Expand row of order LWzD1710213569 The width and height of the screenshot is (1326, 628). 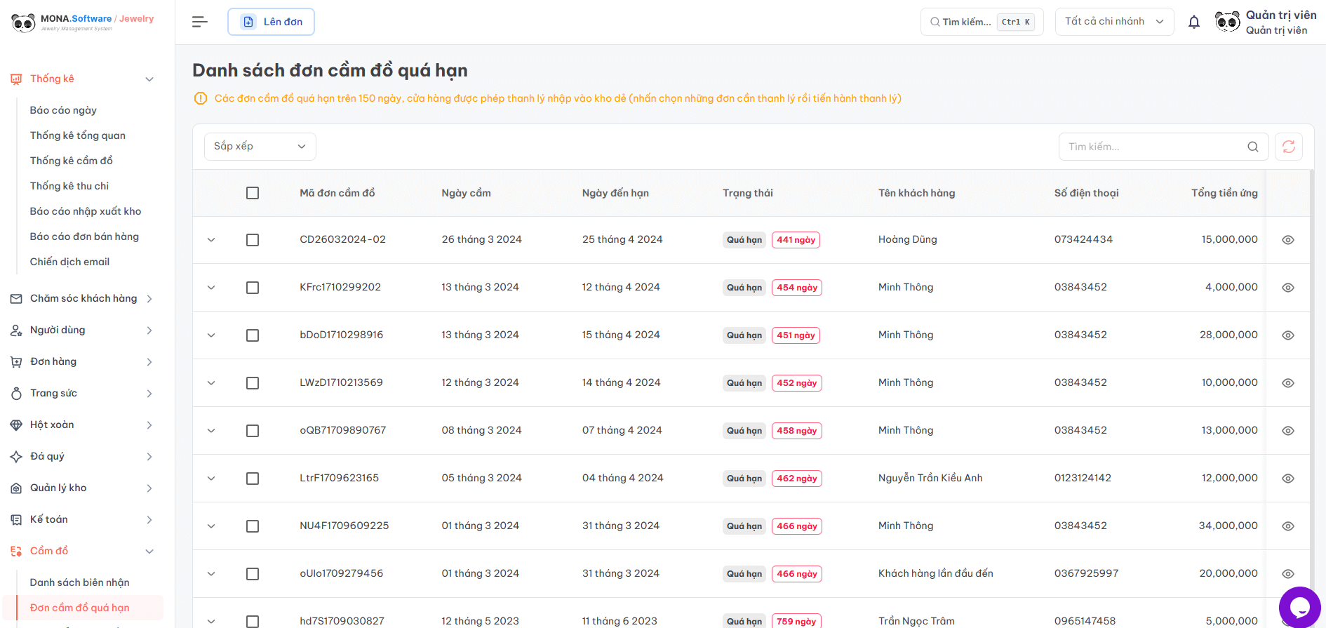pos(211,383)
